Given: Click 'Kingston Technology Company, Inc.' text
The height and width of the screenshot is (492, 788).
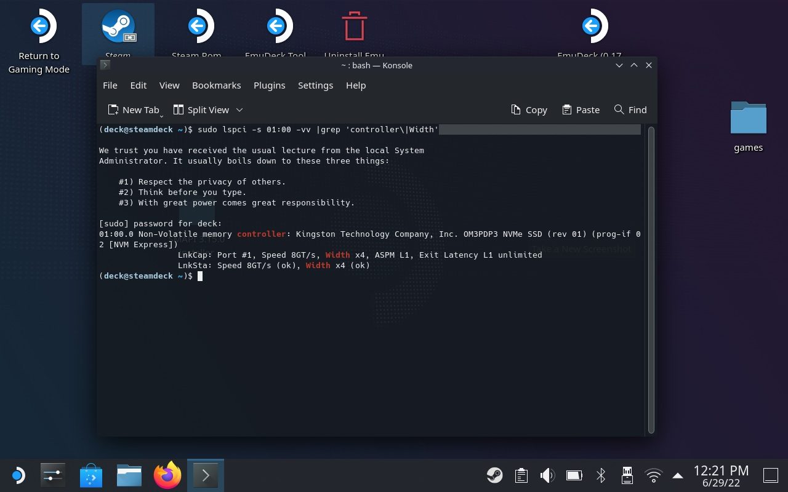Looking at the screenshot, I should point(377,234).
